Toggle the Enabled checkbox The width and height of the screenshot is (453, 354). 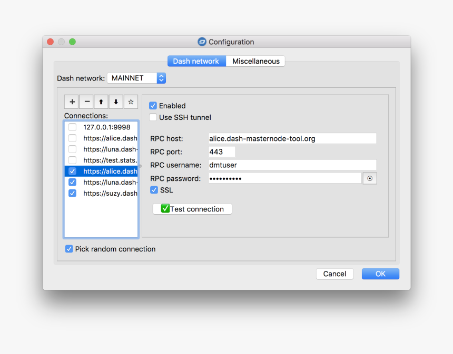pyautogui.click(x=153, y=106)
